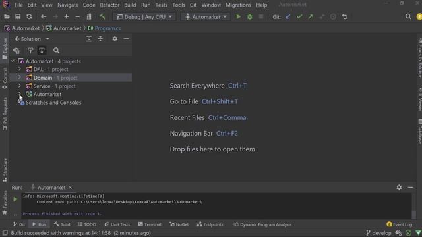Toggle the Commit side tool window

click(x=5, y=78)
